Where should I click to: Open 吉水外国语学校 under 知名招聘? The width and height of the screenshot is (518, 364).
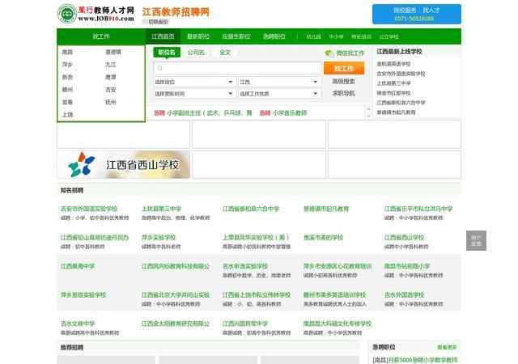point(404,295)
